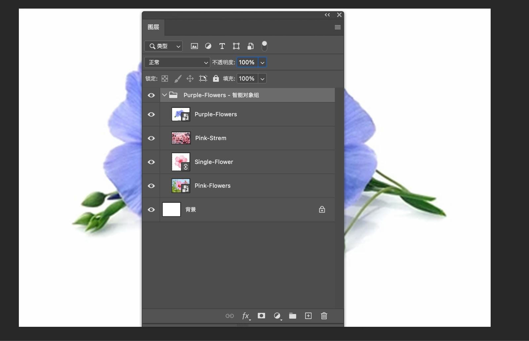This screenshot has width=529, height=341.
Task: Open the fx layer style menu
Action: [246, 316]
